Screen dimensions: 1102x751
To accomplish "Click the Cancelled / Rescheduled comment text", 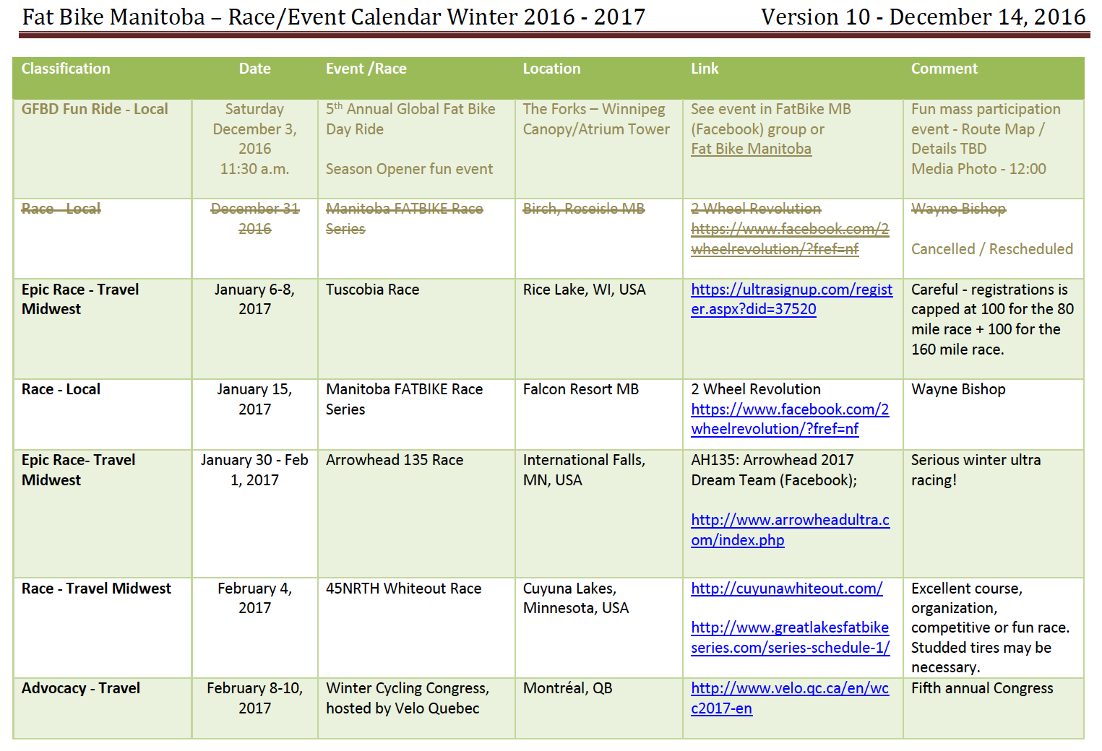I will click(x=991, y=250).
